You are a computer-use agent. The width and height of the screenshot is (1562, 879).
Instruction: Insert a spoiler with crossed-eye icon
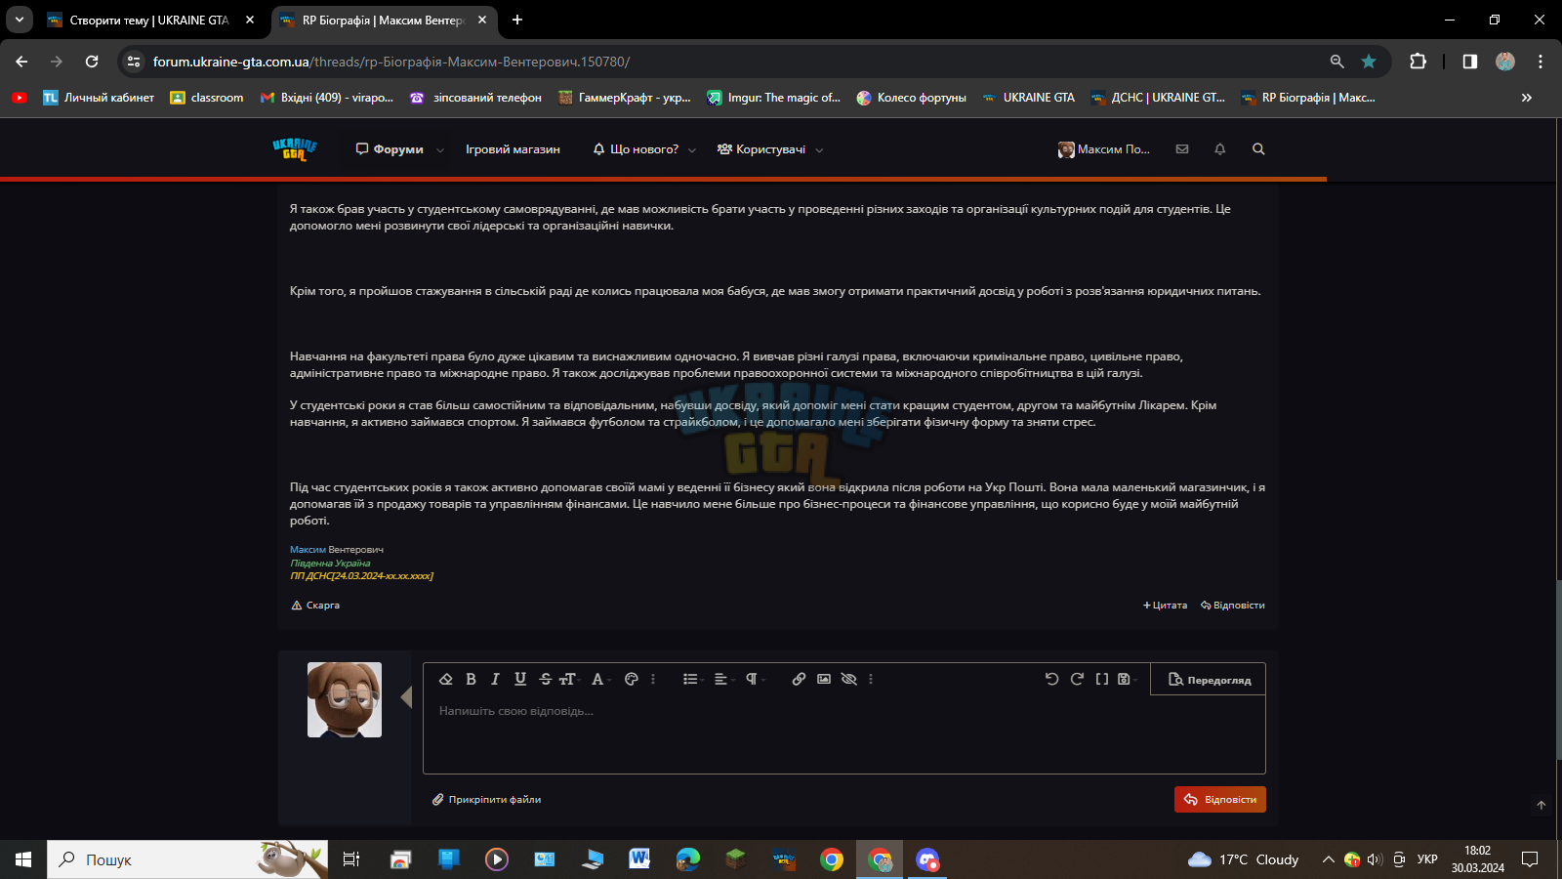point(849,679)
